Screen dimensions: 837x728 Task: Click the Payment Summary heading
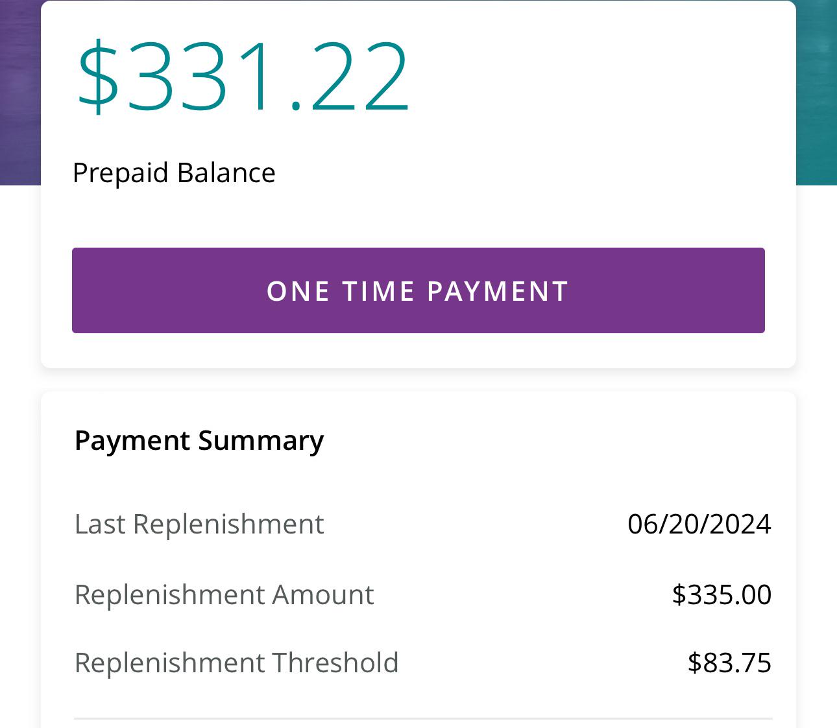(x=199, y=440)
